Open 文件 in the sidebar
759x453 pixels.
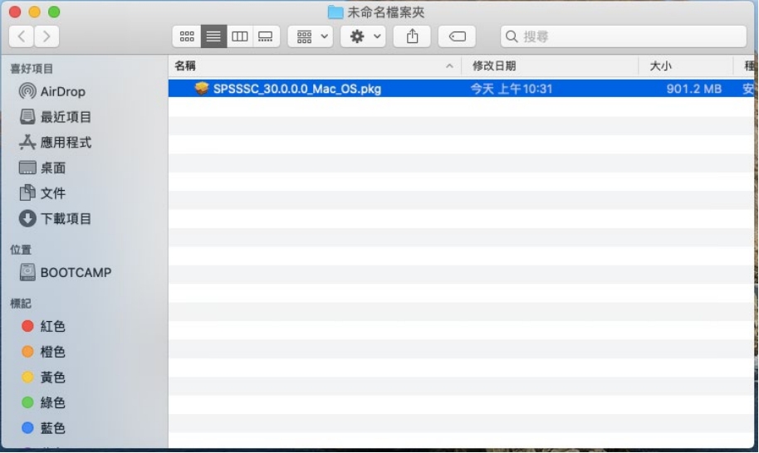coord(42,193)
